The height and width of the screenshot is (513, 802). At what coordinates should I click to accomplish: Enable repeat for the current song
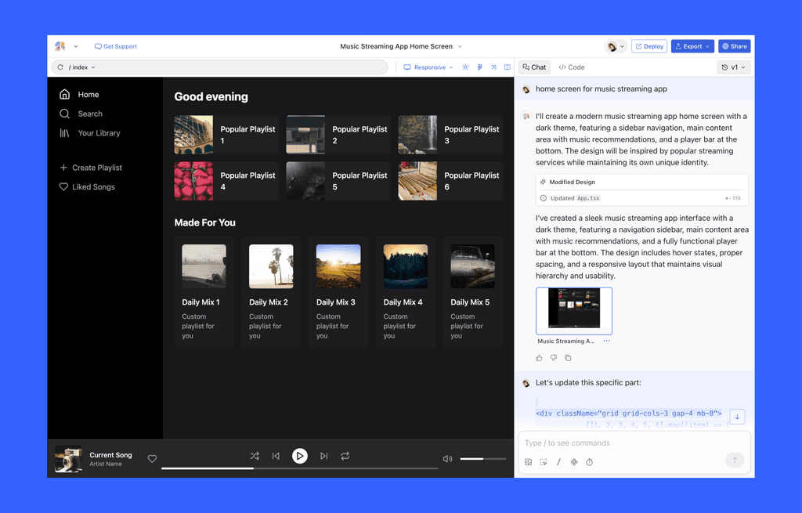pos(346,456)
